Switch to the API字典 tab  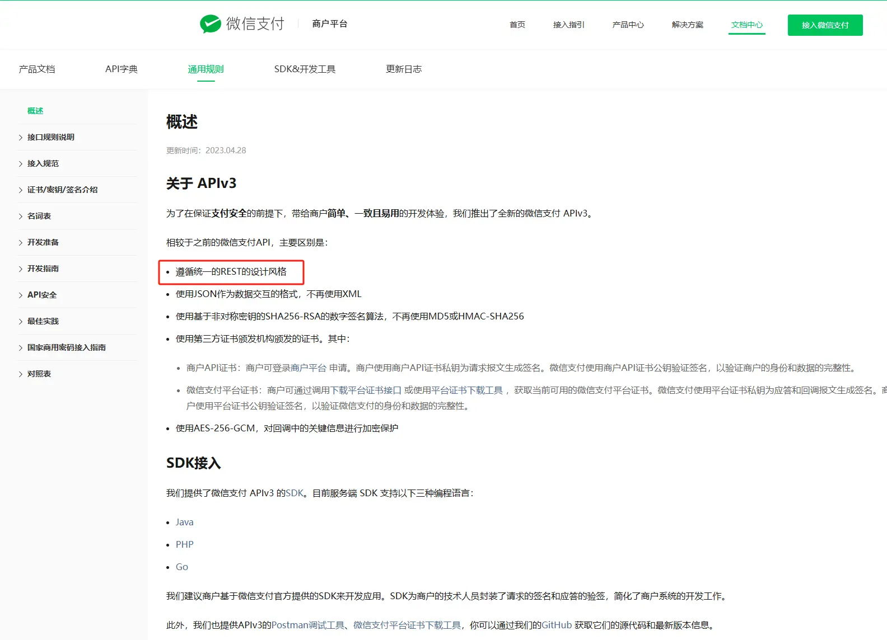122,69
